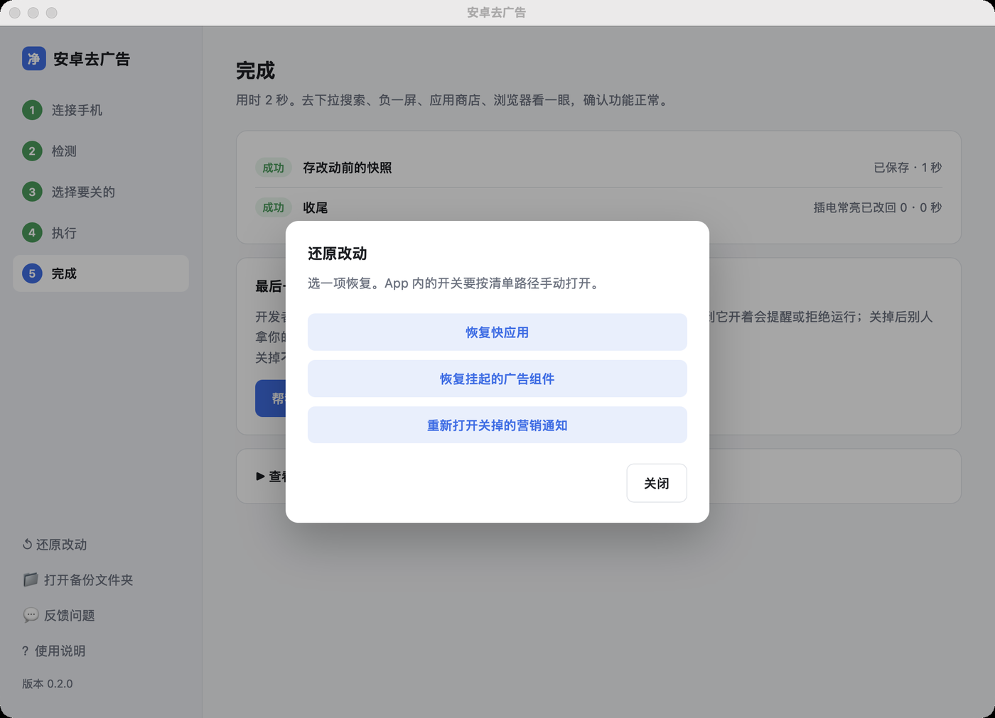Click the 还原改动 dialog title
This screenshot has height=718, width=995.
click(x=338, y=254)
